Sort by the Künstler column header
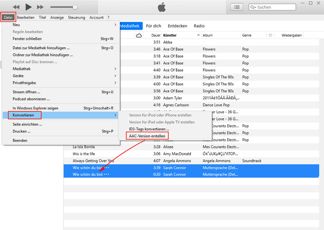Image resolution: width=324 pixels, height=230 pixels. (170, 35)
